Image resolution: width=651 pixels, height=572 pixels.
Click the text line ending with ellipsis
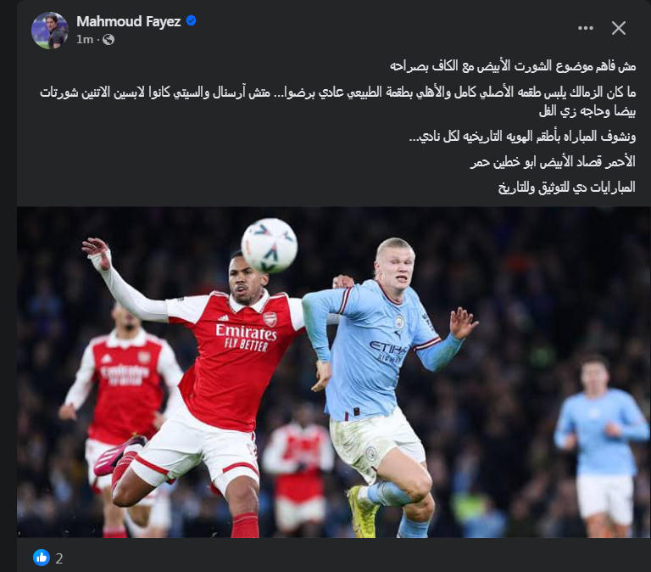point(522,136)
